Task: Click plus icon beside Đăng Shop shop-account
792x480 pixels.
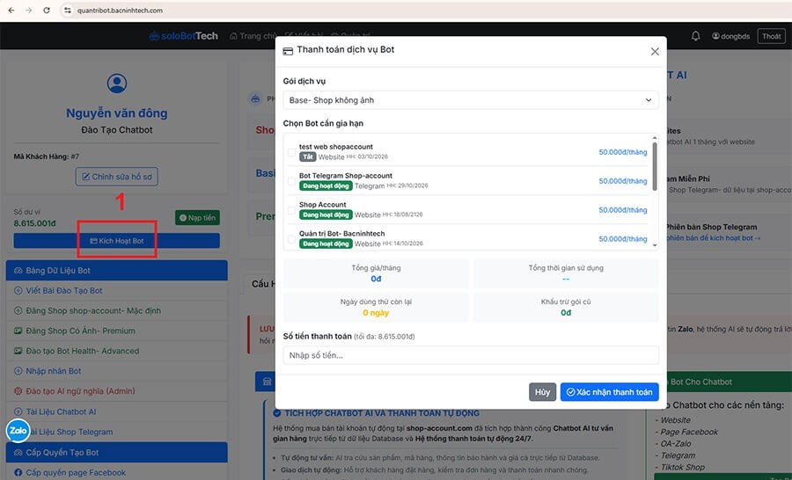Action: click(18, 311)
